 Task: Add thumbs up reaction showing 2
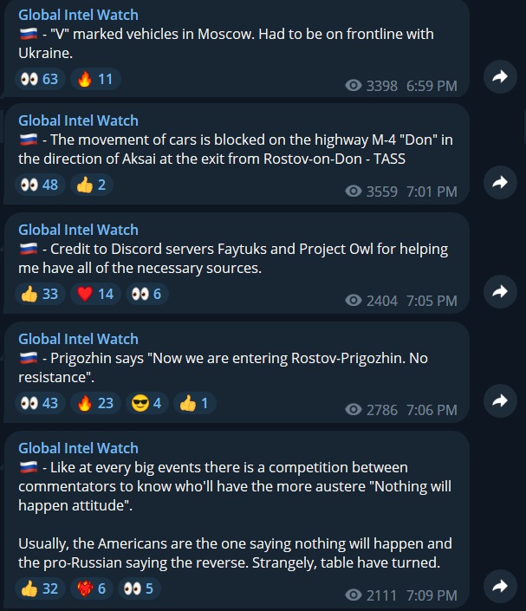[x=92, y=185]
